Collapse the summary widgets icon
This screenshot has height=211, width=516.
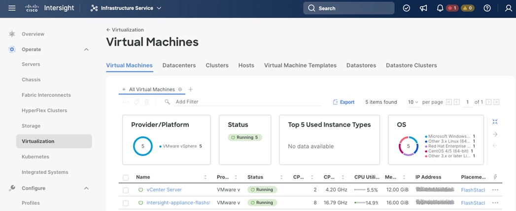tap(495, 121)
